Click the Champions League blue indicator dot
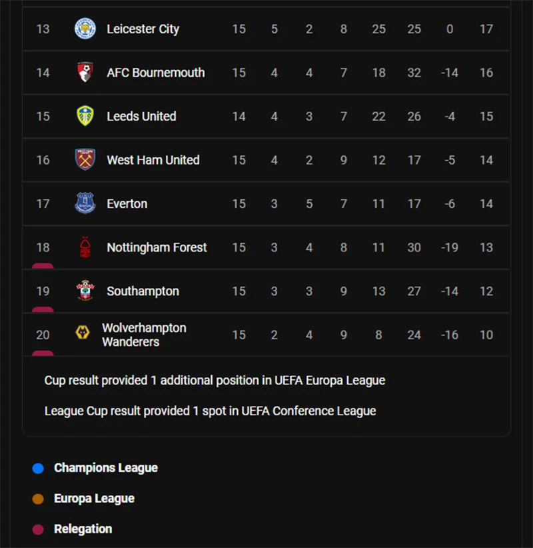 38,468
